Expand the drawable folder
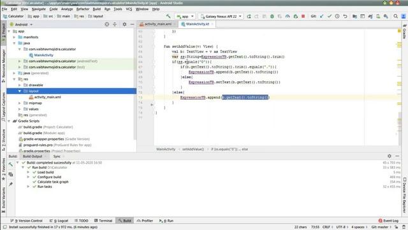The image size is (408, 230). tap(20, 85)
